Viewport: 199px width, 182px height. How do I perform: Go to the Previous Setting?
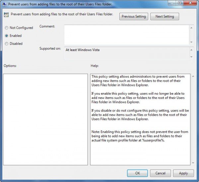(x=134, y=17)
